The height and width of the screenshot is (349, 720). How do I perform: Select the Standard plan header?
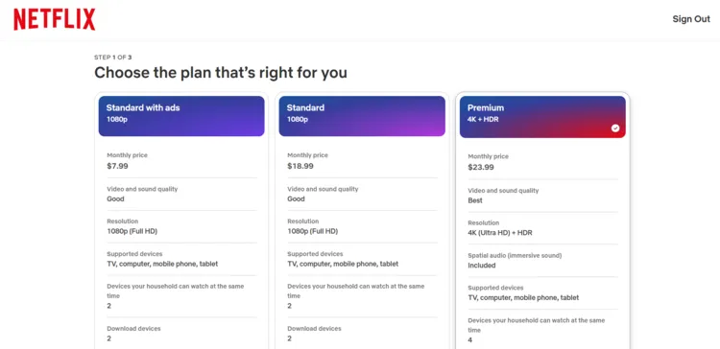tap(362, 116)
